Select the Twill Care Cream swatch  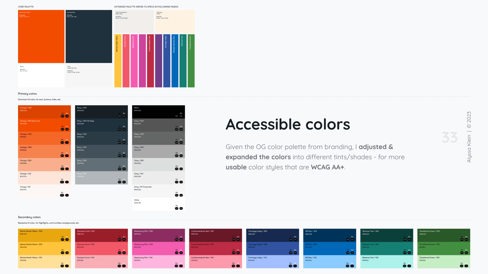[175, 21]
